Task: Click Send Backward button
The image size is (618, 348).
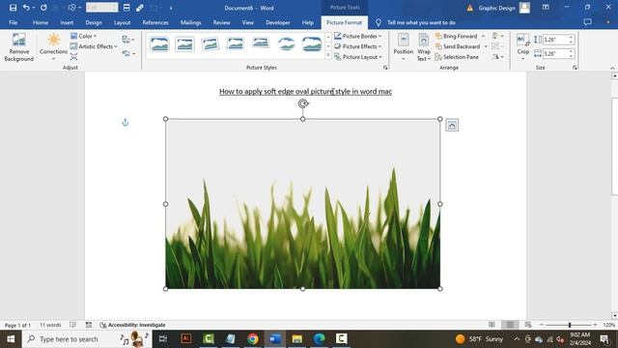Action: pos(458,46)
